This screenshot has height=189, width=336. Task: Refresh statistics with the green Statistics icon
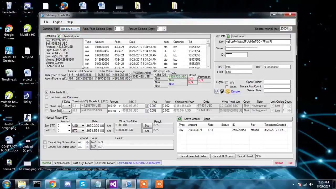point(59,36)
